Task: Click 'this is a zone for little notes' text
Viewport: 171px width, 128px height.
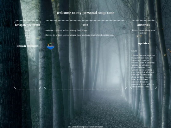Action: tap(143, 32)
